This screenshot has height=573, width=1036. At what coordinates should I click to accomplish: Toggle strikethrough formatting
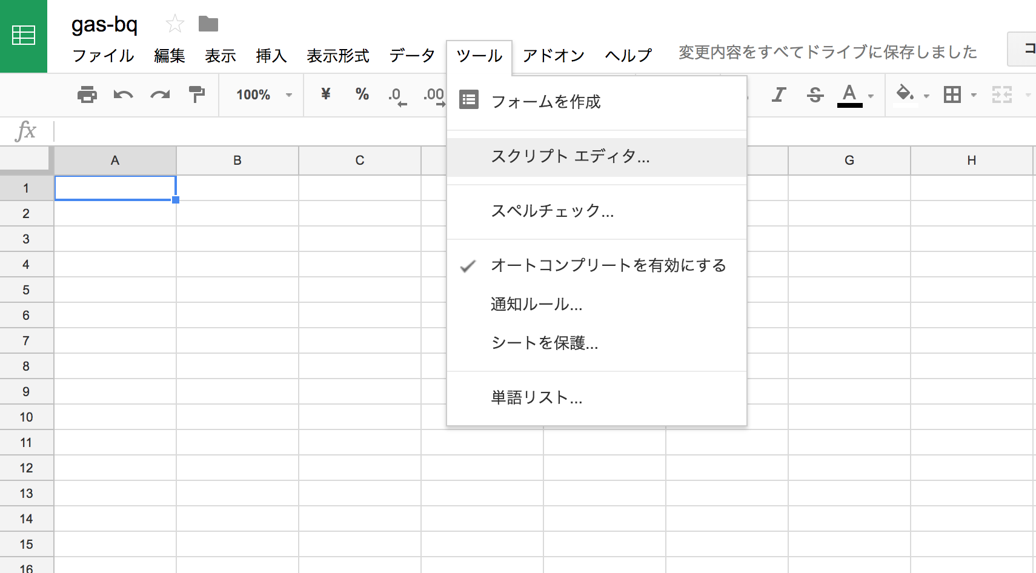click(x=815, y=94)
